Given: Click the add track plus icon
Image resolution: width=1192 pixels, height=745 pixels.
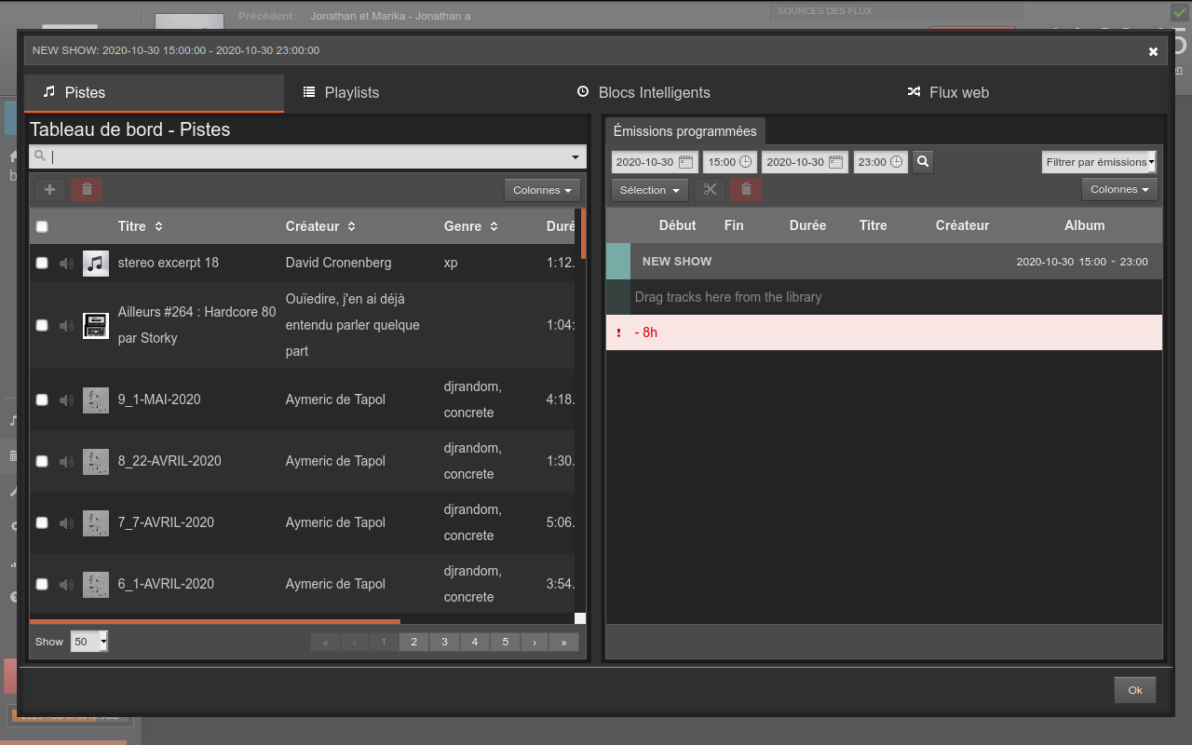Looking at the screenshot, I should pos(49,190).
